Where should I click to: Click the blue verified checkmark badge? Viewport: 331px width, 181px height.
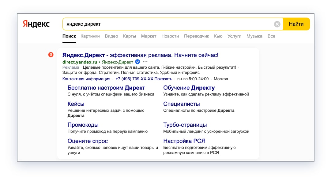(138, 62)
